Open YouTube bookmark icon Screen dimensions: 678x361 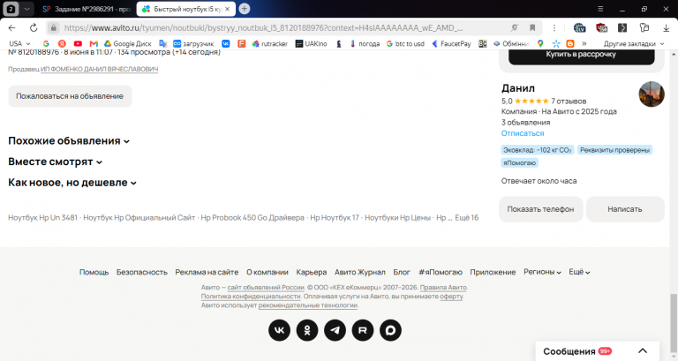pos(78,43)
